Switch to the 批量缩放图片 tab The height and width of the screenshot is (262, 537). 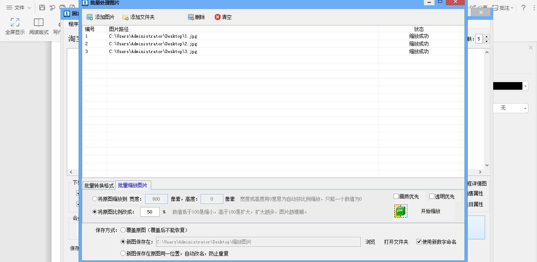133,185
